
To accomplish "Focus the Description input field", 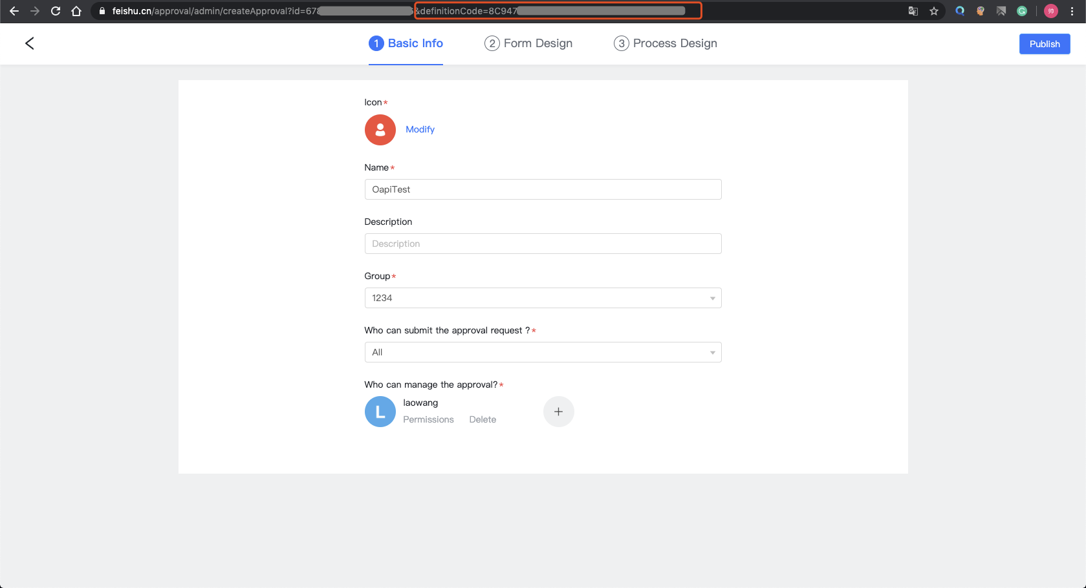I will [543, 244].
